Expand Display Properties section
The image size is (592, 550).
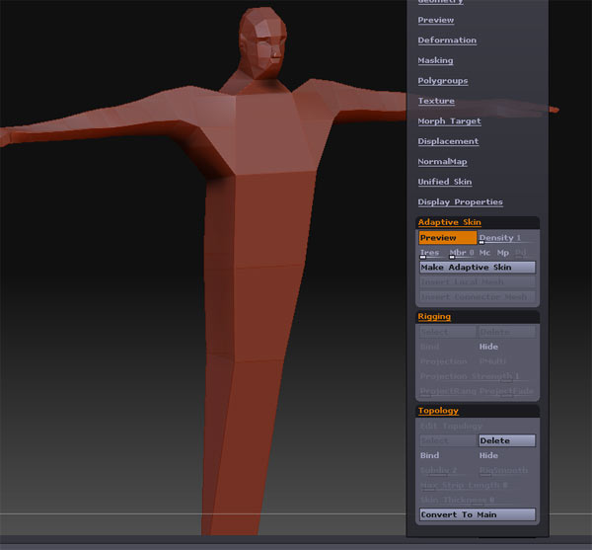pyautogui.click(x=460, y=202)
